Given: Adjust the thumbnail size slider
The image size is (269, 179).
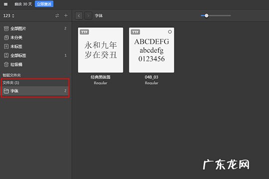Looking at the screenshot, I should (x=216, y=15).
